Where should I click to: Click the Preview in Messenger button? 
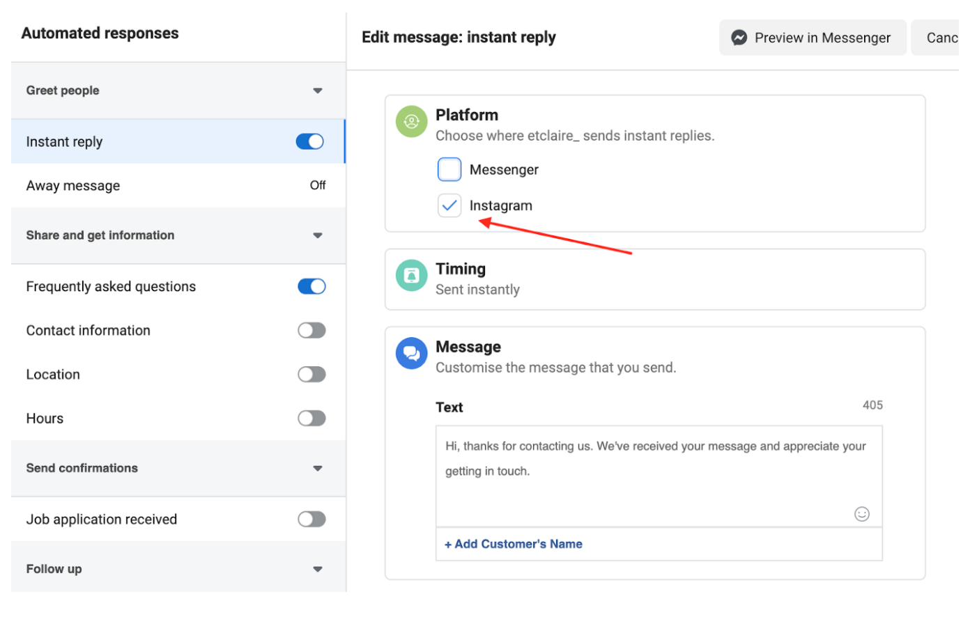(813, 38)
